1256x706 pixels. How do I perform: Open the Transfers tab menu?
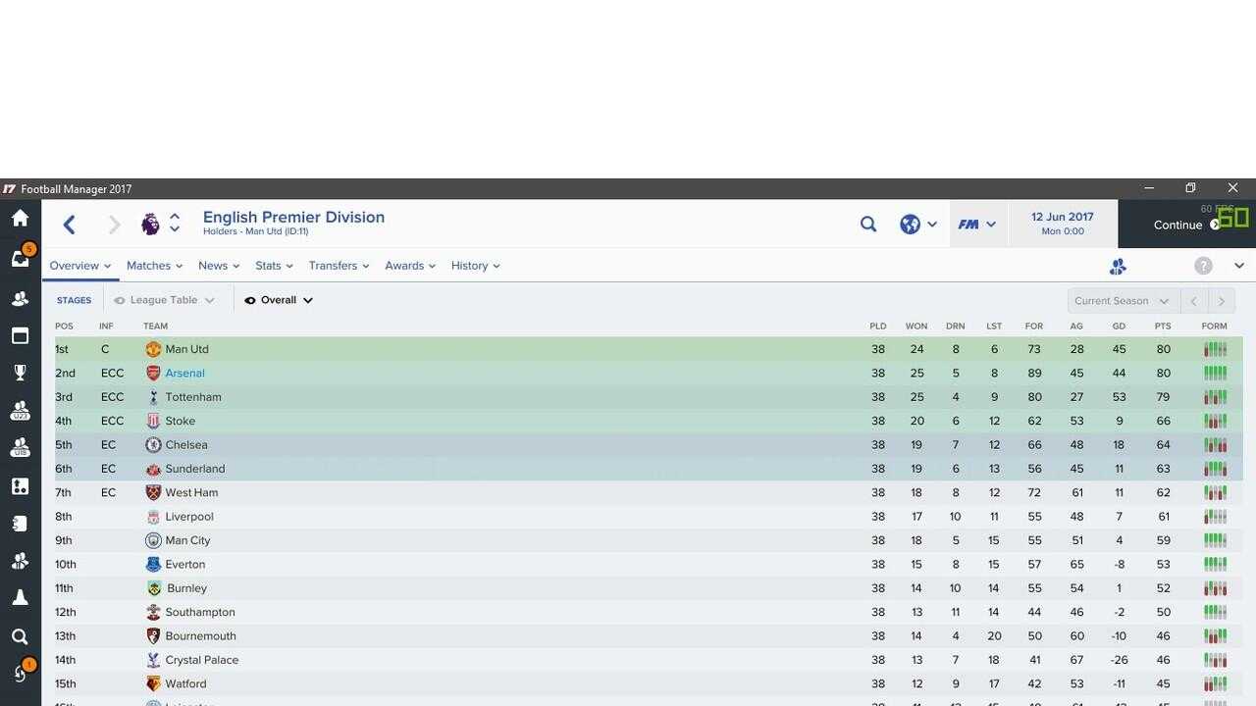tap(339, 266)
